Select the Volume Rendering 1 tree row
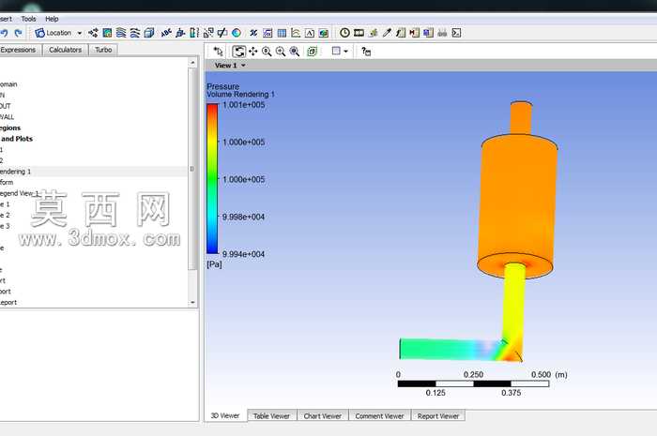657x436 pixels. coord(94,172)
